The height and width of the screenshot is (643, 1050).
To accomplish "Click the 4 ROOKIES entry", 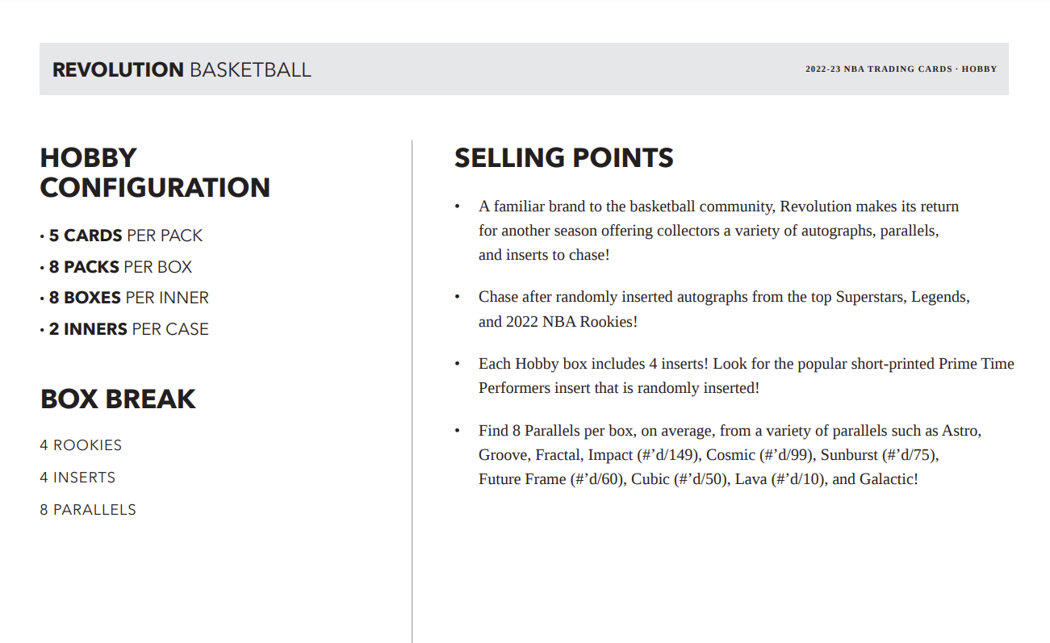I will (x=81, y=445).
